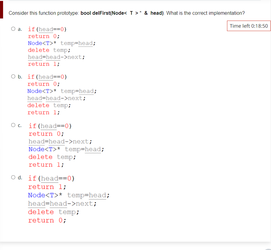Click the Time left 0:18:50 timer box
Screen dimensions: 271x250
click(249, 26)
